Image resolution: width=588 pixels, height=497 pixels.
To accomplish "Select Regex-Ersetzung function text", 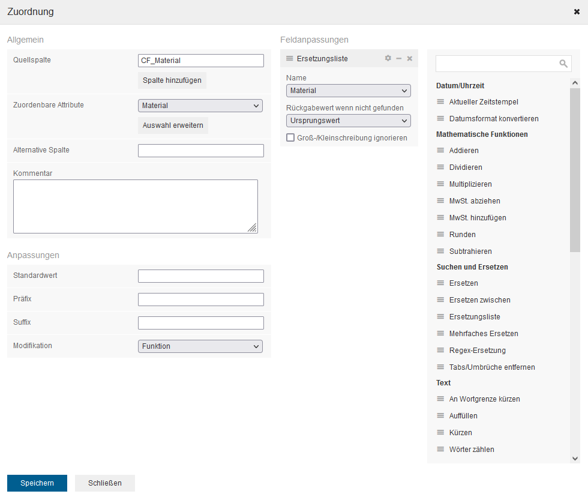I will tap(478, 351).
